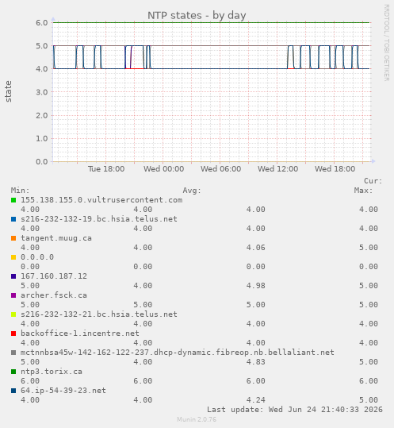Select legend label s216-232-132-21.bc.hsia.telus.net
Image resolution: width=394 pixels, height=428 pixels.
click(99, 314)
